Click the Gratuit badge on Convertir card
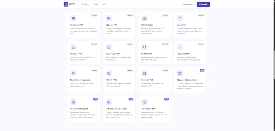This screenshot has height=131, width=275. [x=201, y=15]
